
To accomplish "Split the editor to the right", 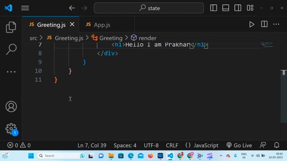I will pyautogui.click(x=264, y=24).
